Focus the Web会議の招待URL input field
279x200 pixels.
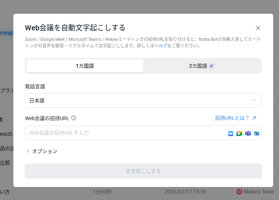tap(123, 133)
